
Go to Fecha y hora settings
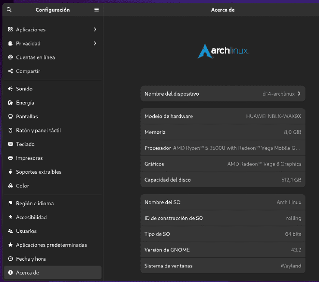tap(53, 259)
